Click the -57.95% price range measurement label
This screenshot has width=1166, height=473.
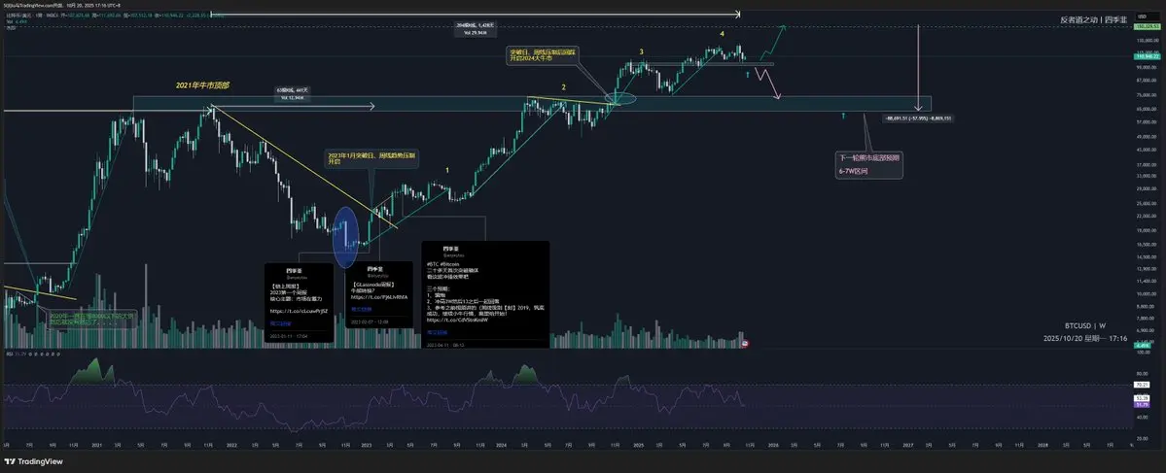(x=918, y=118)
